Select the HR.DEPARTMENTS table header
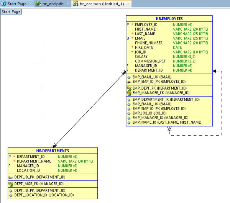230x203 pixels. (53, 151)
